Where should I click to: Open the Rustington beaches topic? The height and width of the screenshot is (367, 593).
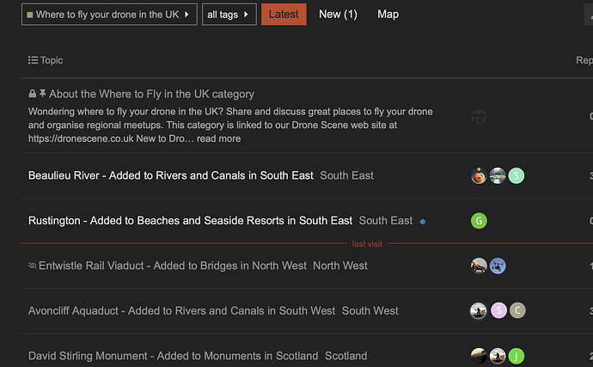pos(190,221)
